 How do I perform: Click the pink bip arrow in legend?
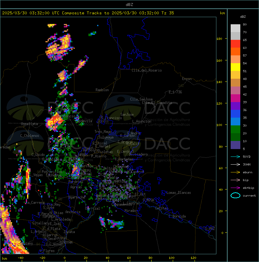click(235, 180)
